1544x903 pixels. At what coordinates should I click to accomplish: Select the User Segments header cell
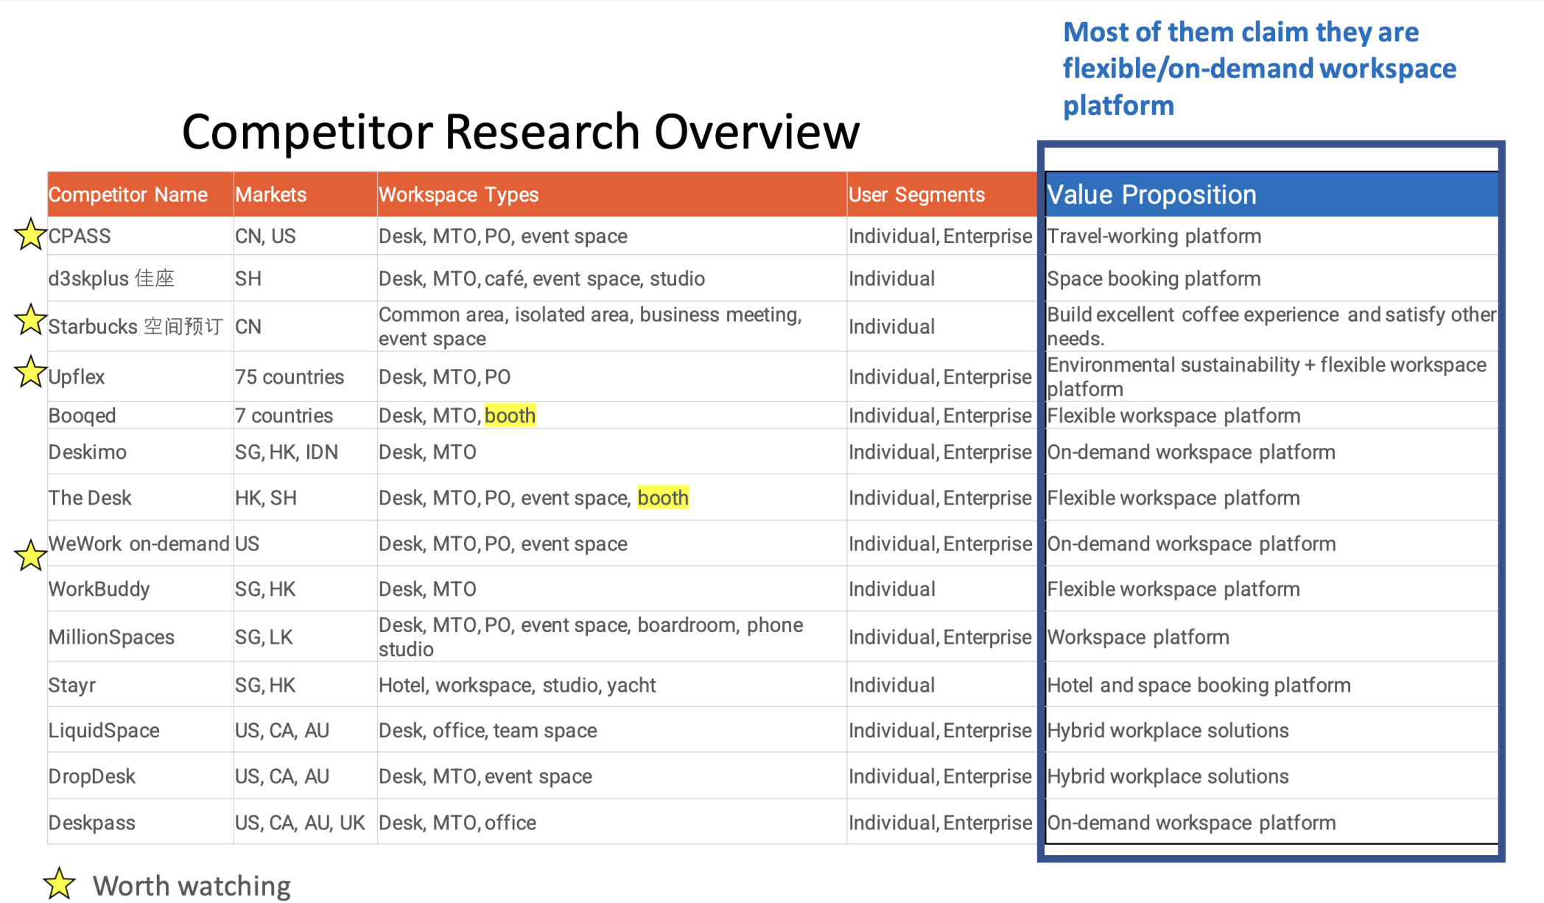point(916,194)
